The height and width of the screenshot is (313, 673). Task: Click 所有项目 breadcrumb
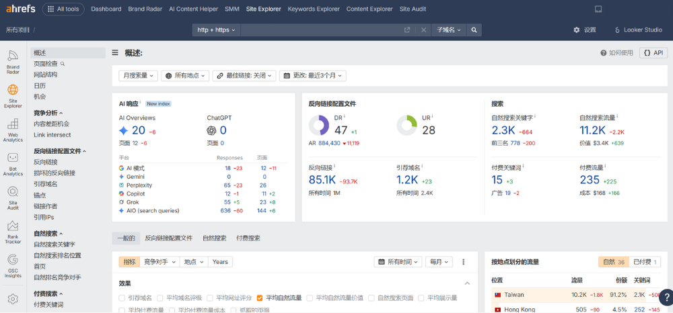[x=18, y=30]
